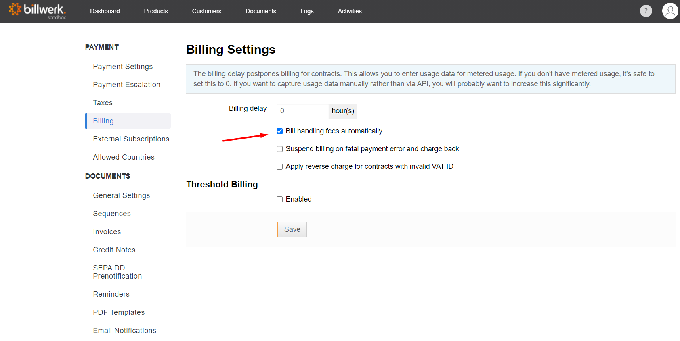Select the Billing sidebar item

(x=128, y=121)
